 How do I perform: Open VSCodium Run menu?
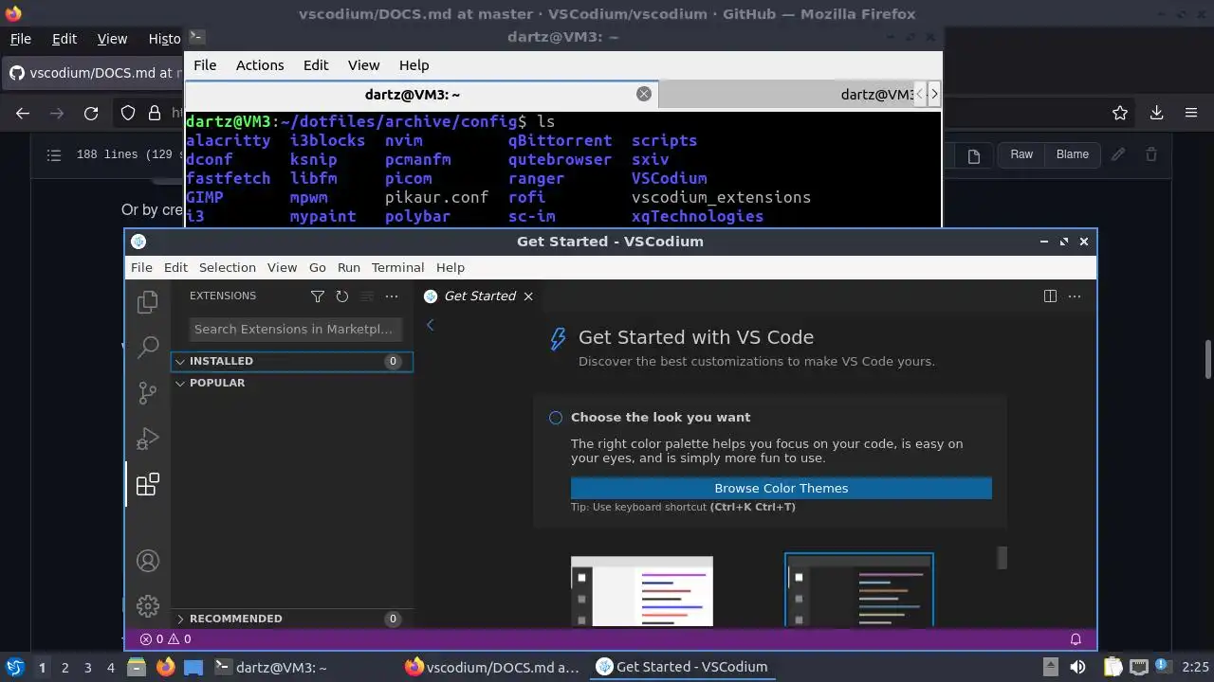coord(348,267)
